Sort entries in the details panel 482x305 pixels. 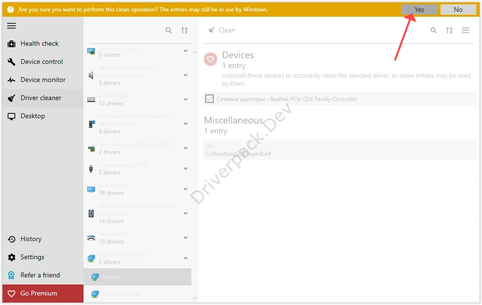point(450,30)
